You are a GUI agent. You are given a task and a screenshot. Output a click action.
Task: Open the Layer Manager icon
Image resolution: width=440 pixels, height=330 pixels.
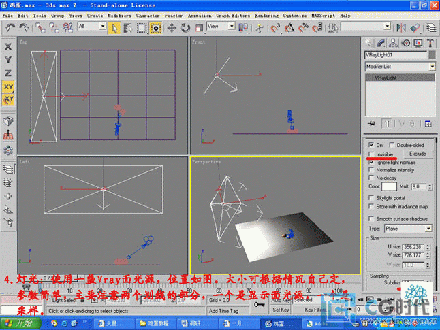coord(431,28)
